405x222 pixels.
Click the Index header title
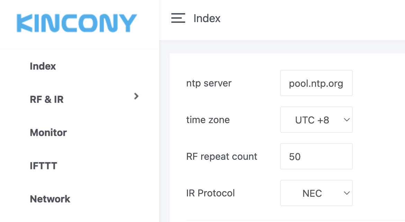pos(207,18)
